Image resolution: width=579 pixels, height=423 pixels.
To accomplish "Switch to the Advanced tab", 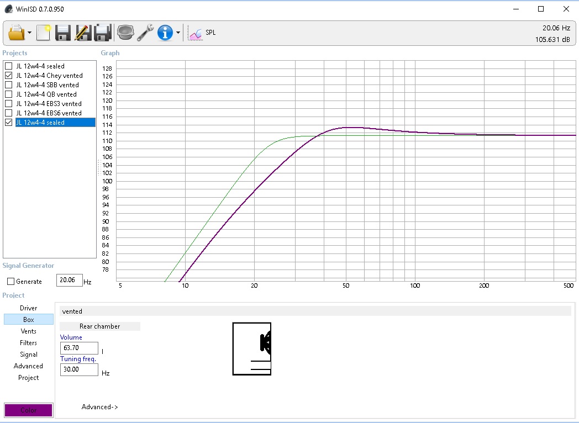I will point(28,366).
